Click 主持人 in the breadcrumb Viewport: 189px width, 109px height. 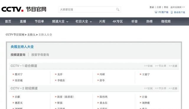31,34
